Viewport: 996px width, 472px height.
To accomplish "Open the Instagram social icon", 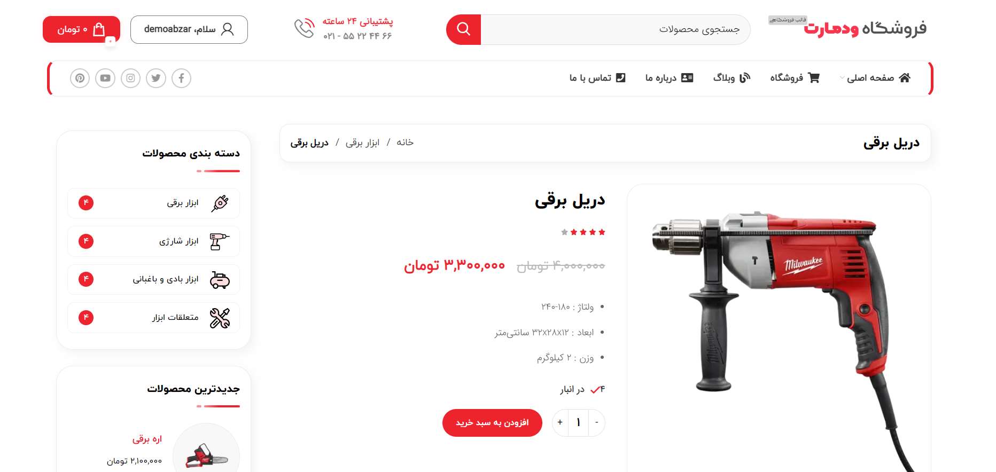I will pyautogui.click(x=130, y=78).
